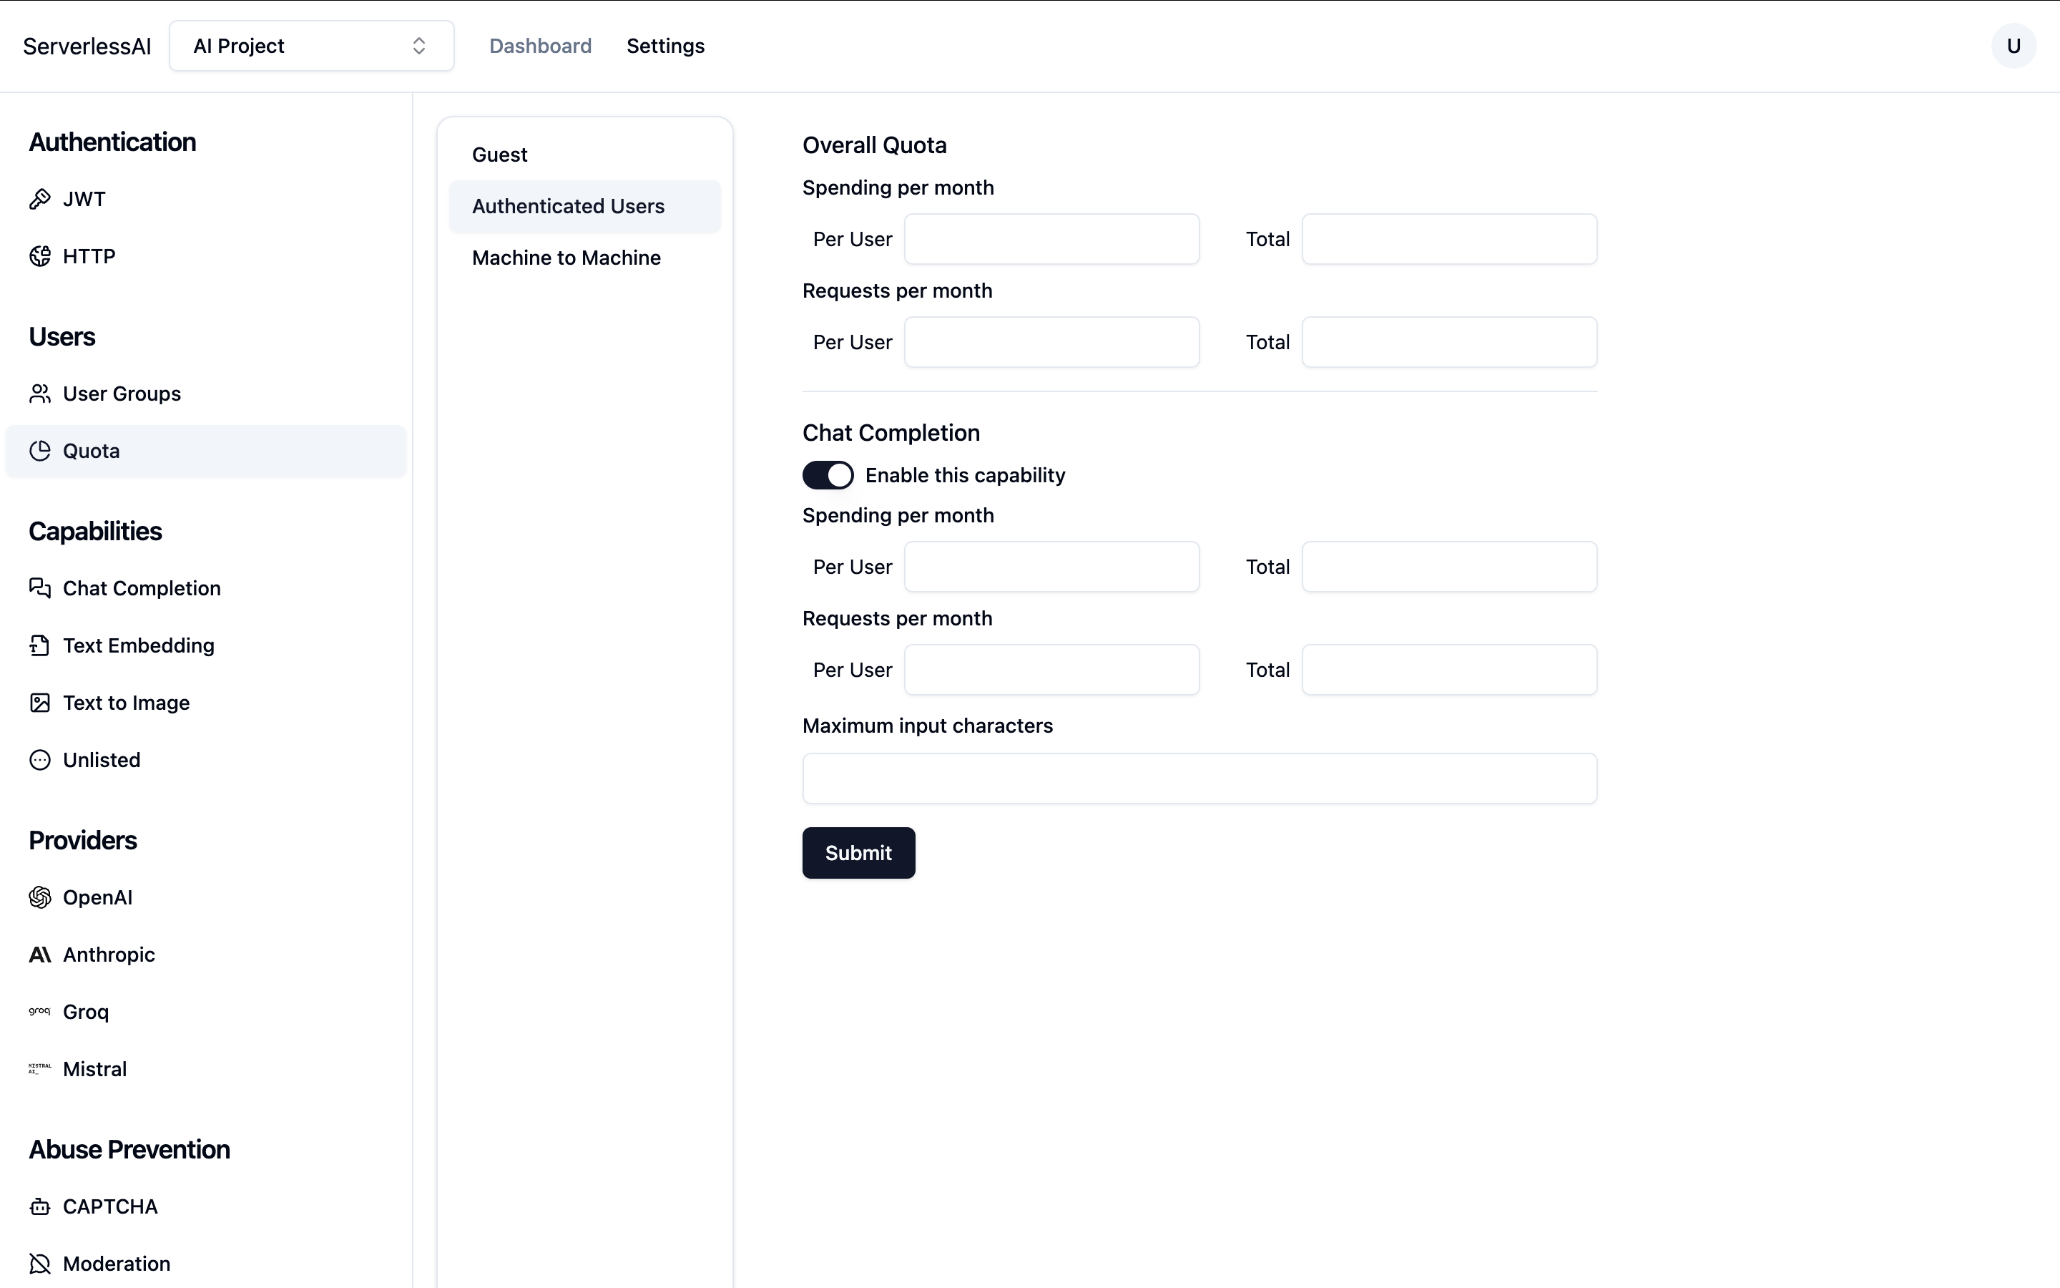
Task: Focus Chat Completion requests Per User field
Action: (1051, 670)
